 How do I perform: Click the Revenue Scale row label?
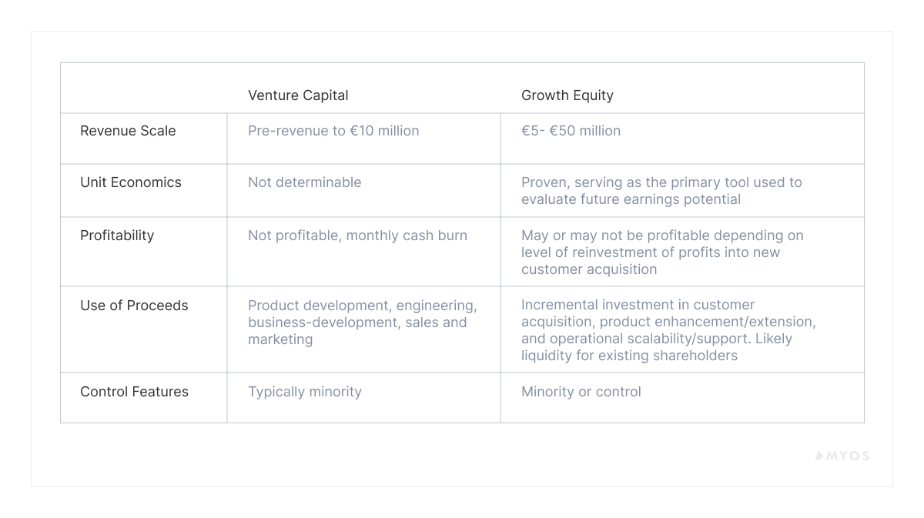(x=128, y=131)
